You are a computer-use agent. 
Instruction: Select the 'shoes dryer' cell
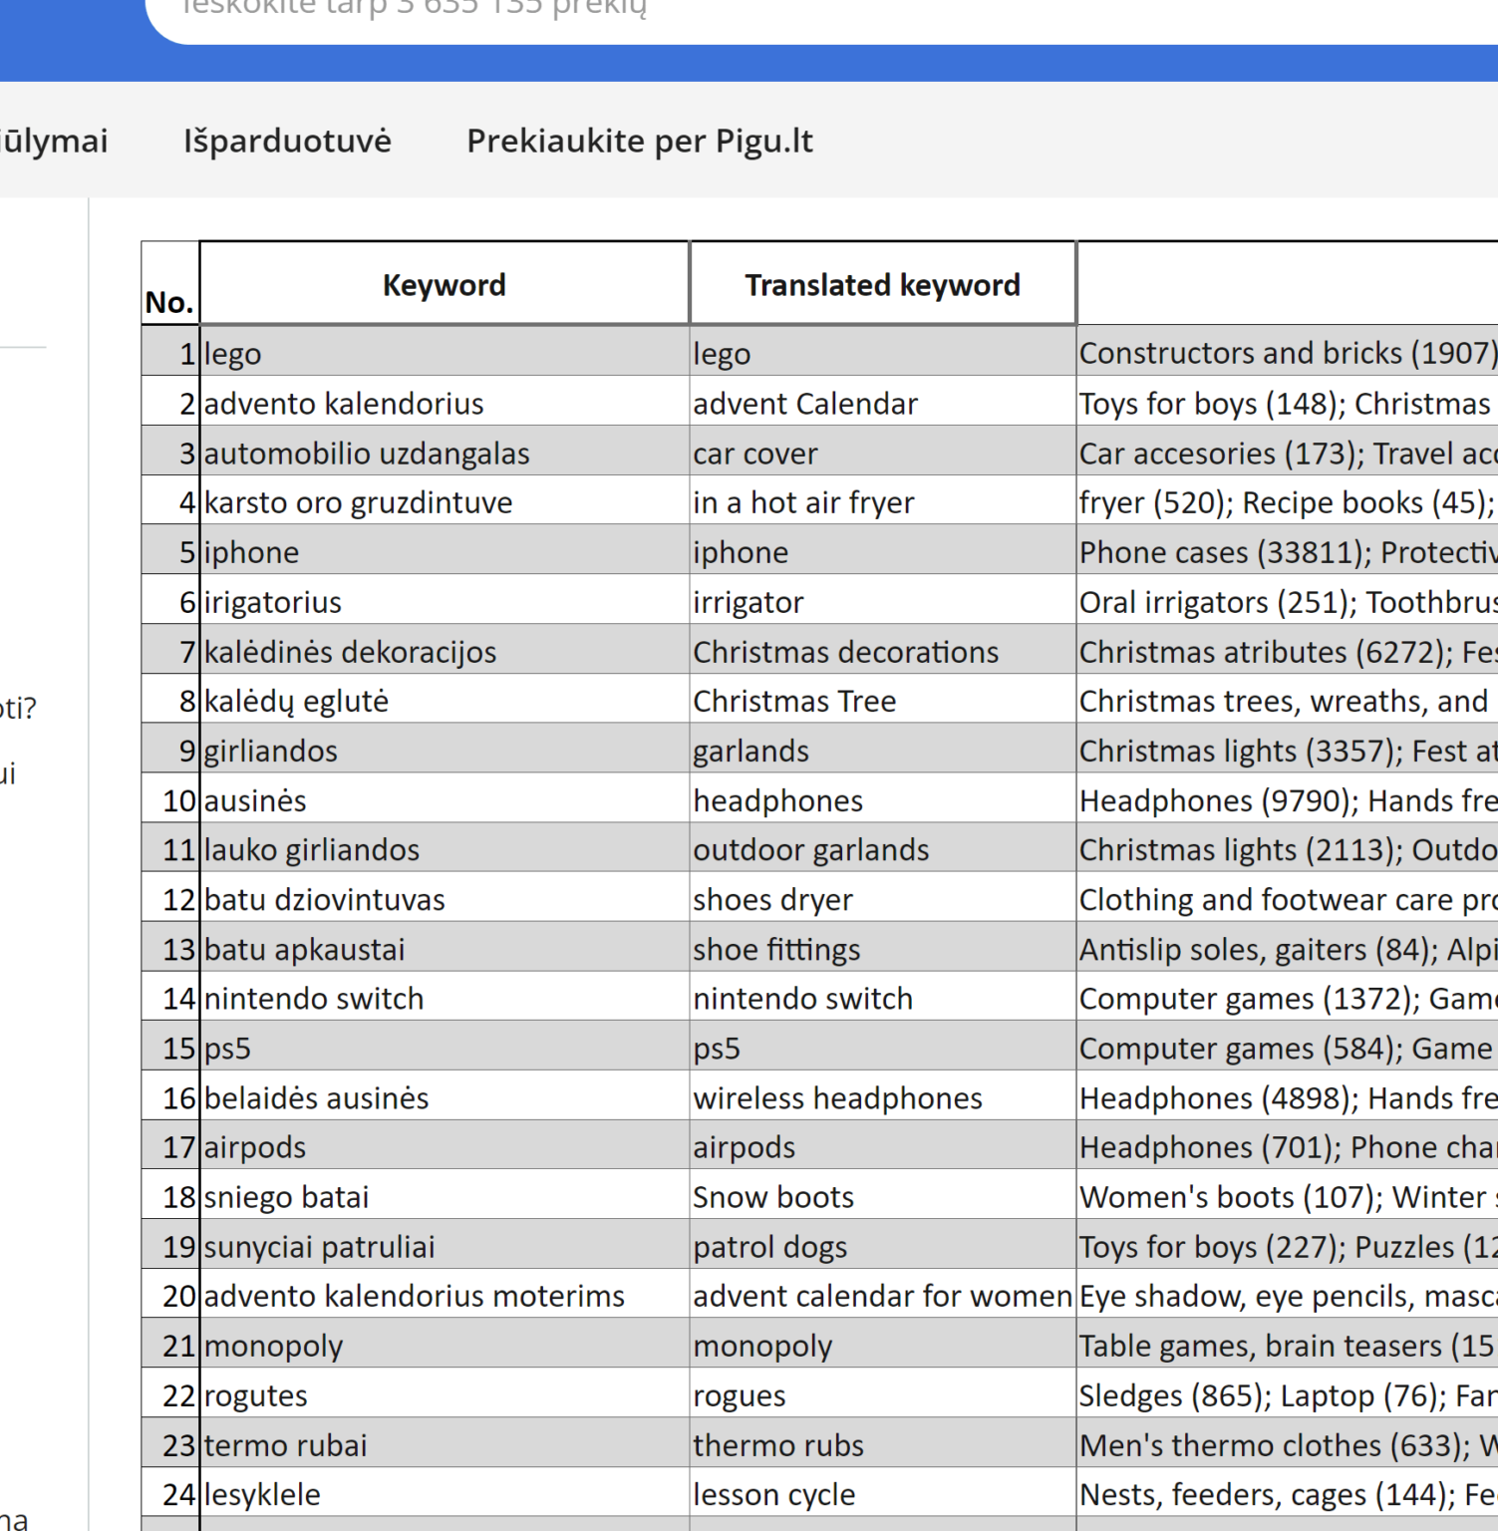click(882, 897)
